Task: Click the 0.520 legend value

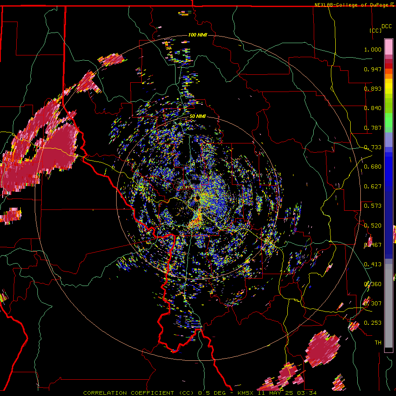Action: coord(373,226)
